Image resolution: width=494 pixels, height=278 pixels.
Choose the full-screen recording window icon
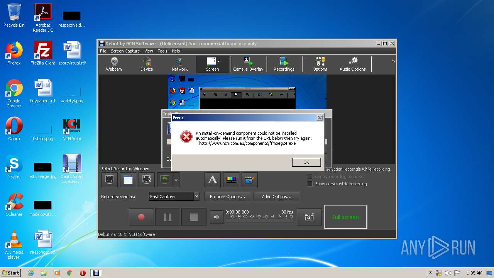[147, 180]
